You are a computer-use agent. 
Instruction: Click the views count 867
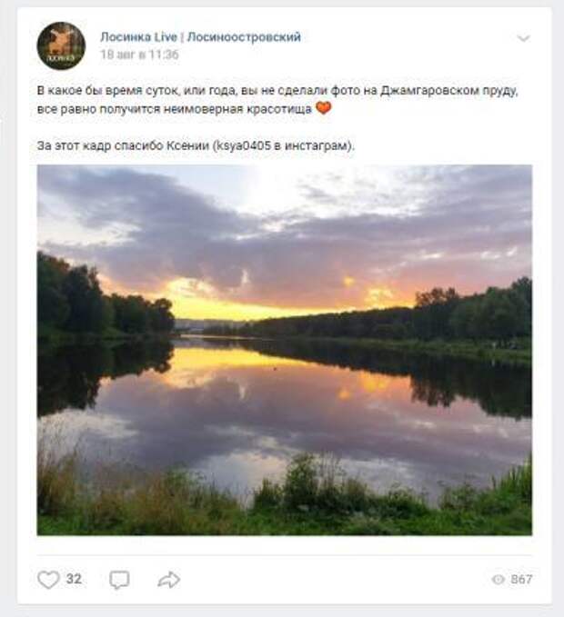pos(521,579)
